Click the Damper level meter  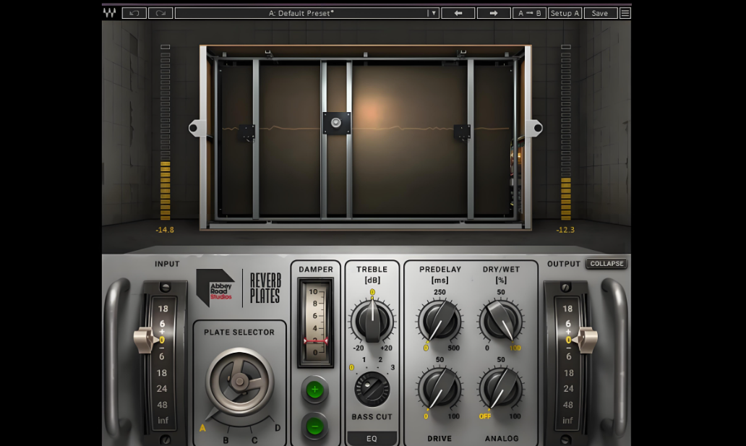coord(315,322)
